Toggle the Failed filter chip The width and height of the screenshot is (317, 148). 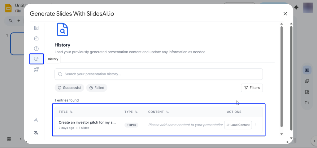click(97, 88)
